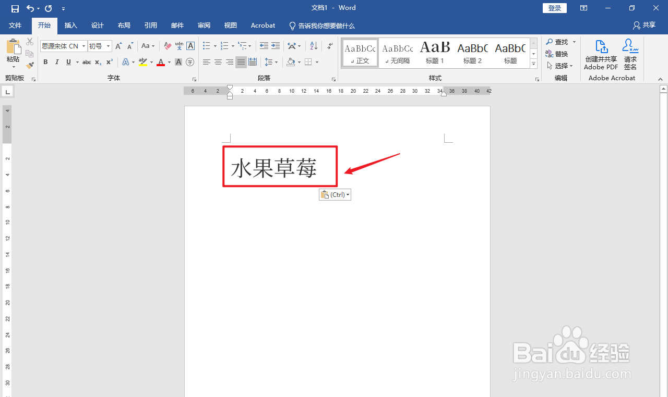
Task: Open the font size dropdown
Action: pyautogui.click(x=109, y=46)
